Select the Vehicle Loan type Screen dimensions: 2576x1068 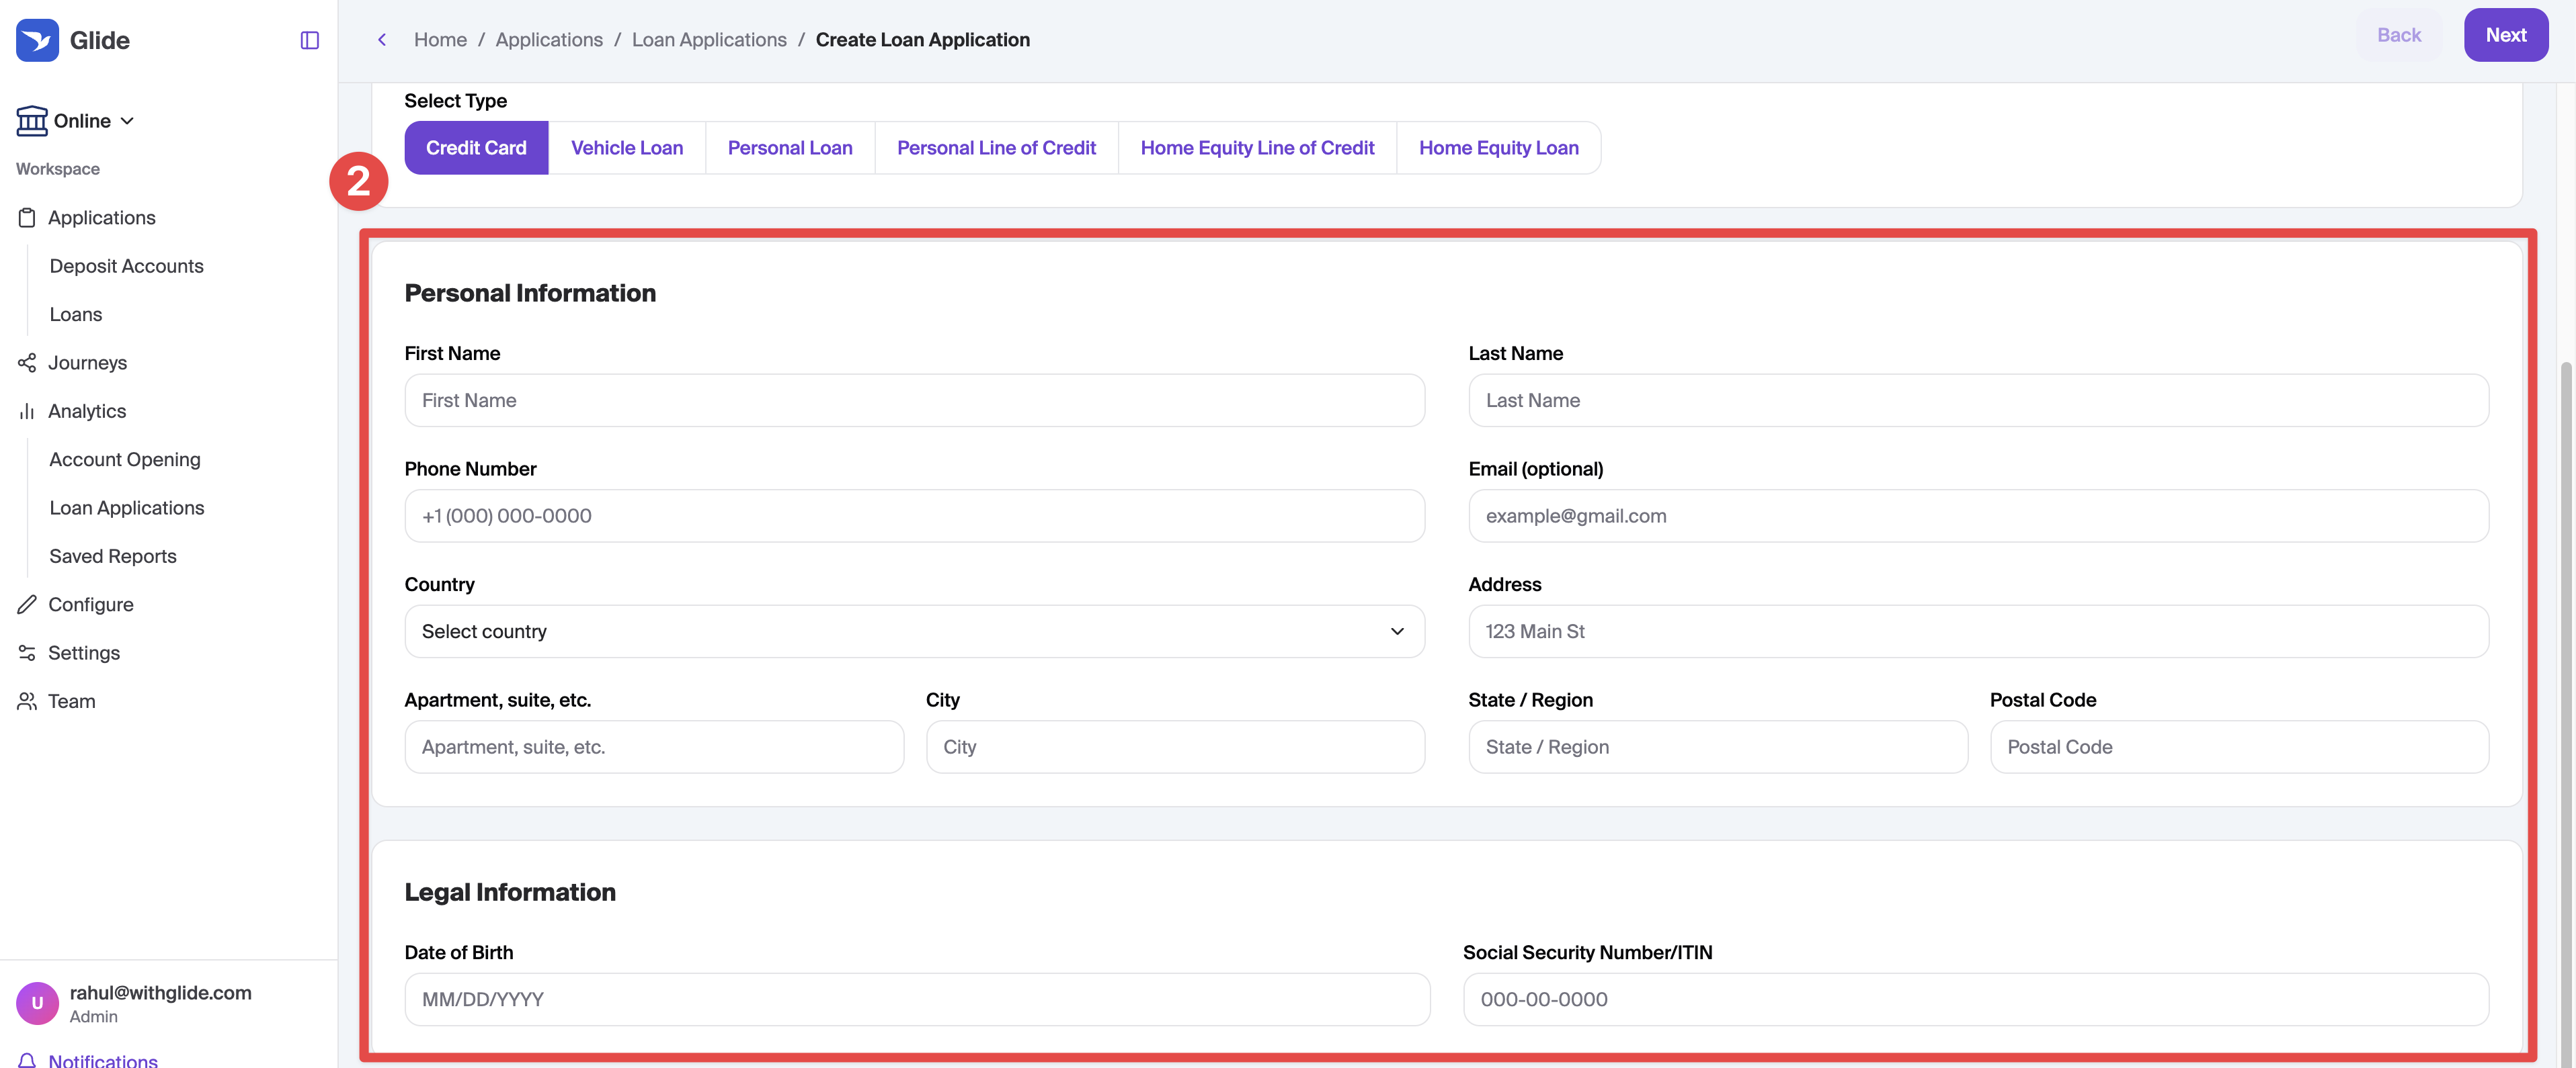627,148
